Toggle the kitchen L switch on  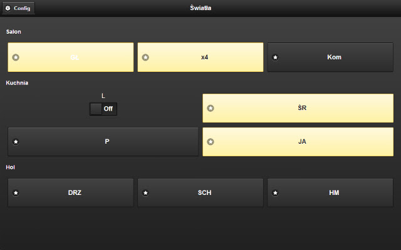[103, 109]
